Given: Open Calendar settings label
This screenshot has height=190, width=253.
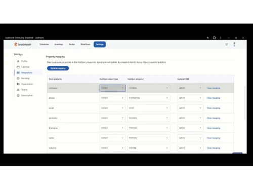Looking at the screenshot, I should click(25, 67).
